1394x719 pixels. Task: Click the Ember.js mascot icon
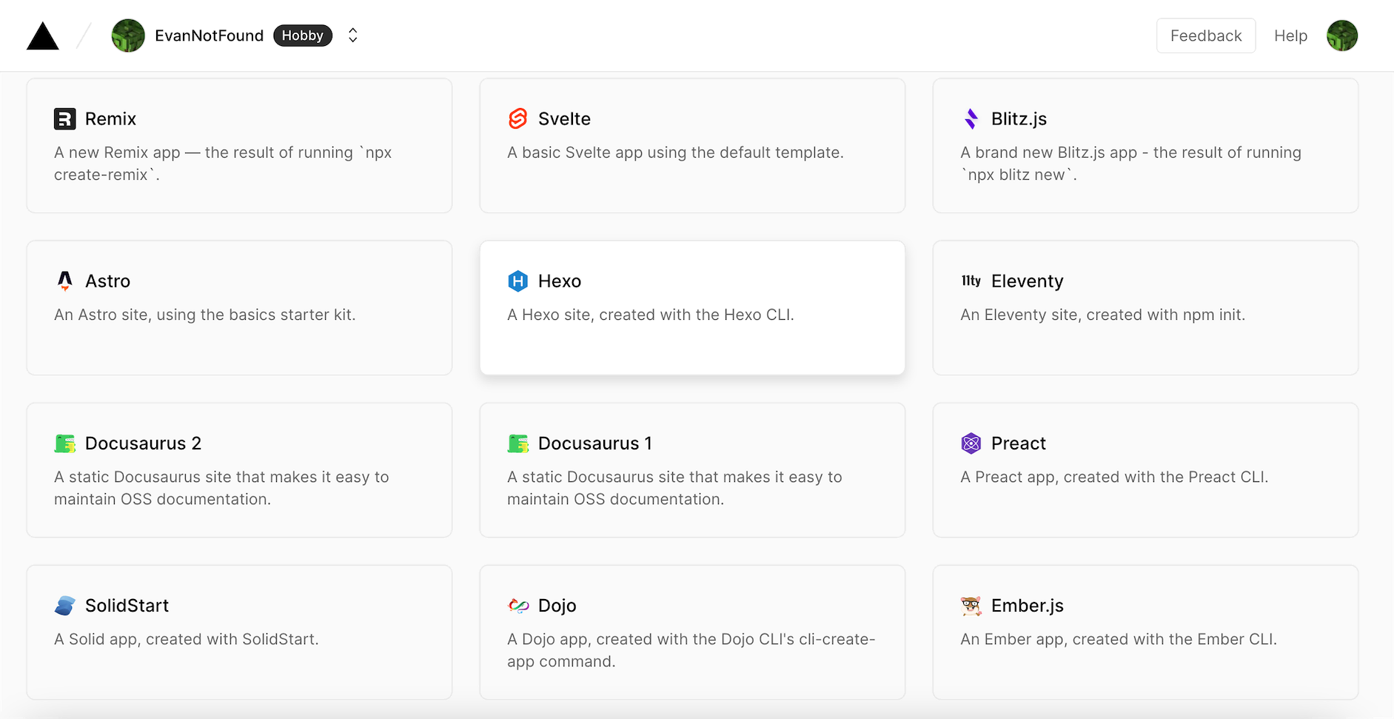971,605
